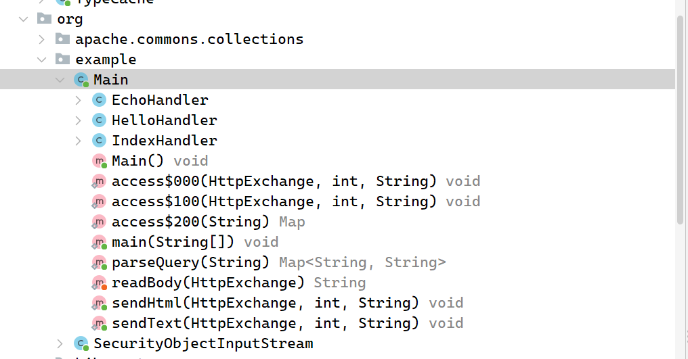Expand the EchoHandler inner class
This screenshot has height=359, width=688.
click(x=79, y=100)
